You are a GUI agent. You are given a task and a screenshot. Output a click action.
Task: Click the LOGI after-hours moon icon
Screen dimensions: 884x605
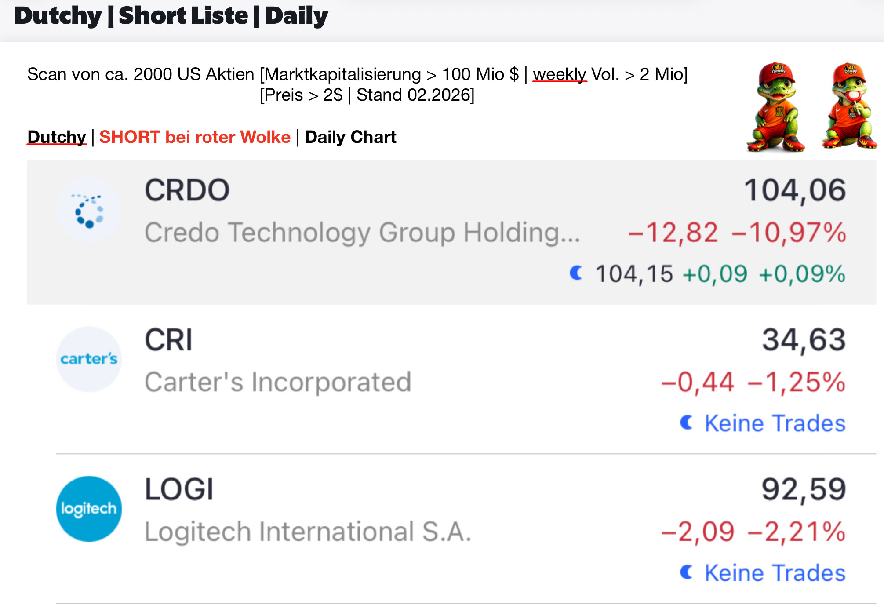click(686, 572)
